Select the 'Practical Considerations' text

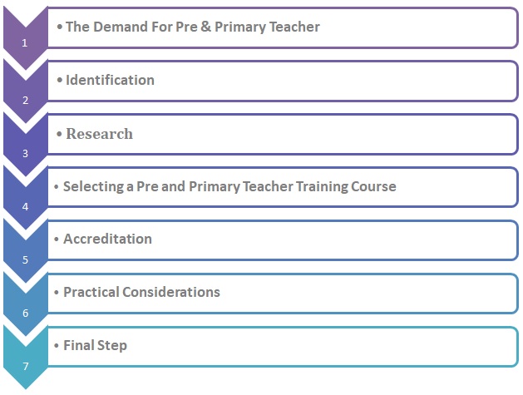pyautogui.click(x=141, y=292)
